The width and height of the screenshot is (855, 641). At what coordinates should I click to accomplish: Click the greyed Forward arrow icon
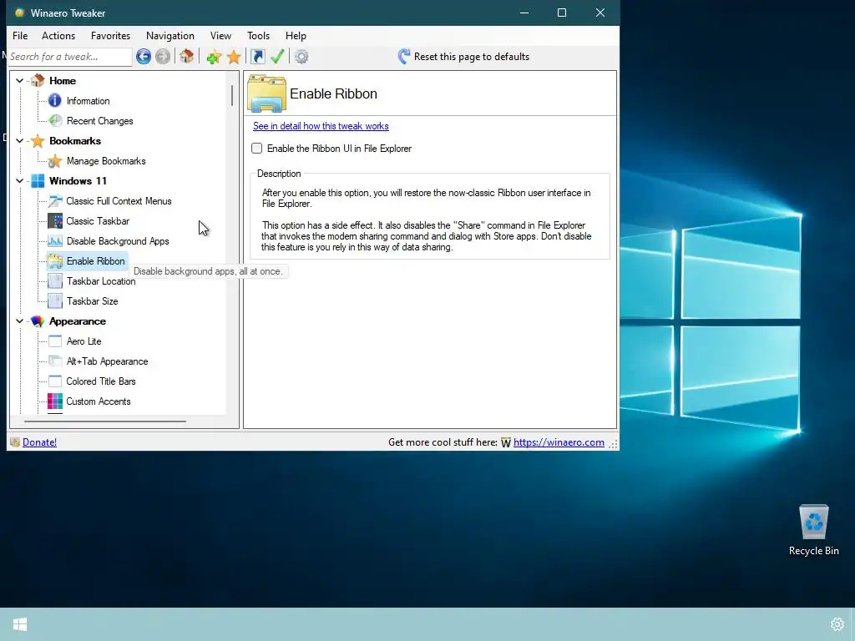[x=163, y=57]
